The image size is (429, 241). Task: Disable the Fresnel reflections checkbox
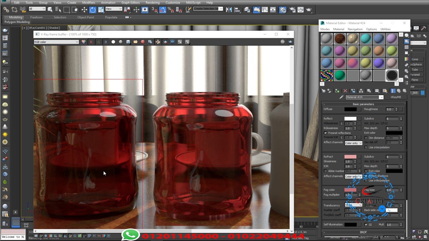pos(325,133)
